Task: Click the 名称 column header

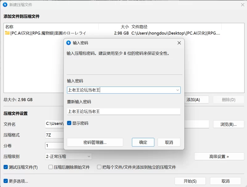Action: click(52, 27)
